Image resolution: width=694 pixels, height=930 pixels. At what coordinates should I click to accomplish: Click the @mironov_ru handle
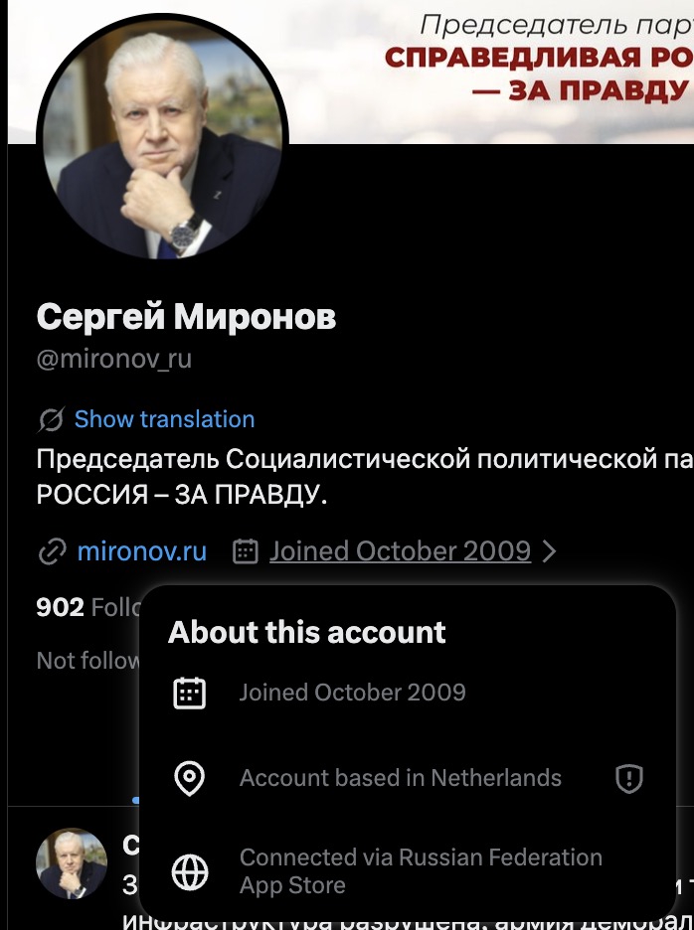(113, 359)
